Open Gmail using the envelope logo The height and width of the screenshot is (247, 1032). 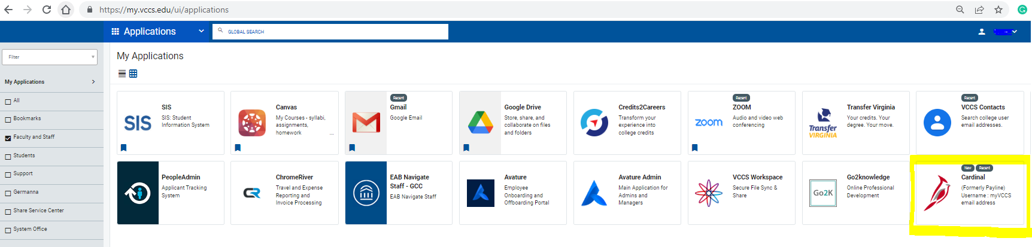366,123
